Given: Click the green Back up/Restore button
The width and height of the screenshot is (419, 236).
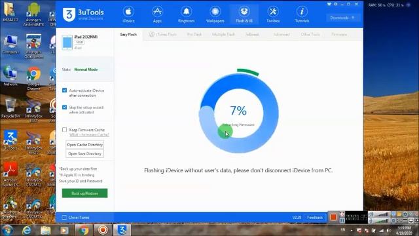Looking at the screenshot, I should tap(84, 193).
